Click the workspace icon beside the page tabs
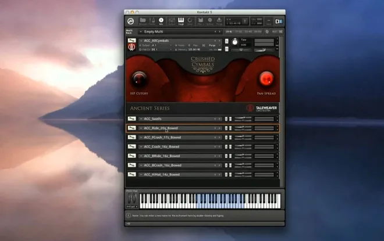This screenshot has width=384, height=241. tap(267, 31)
